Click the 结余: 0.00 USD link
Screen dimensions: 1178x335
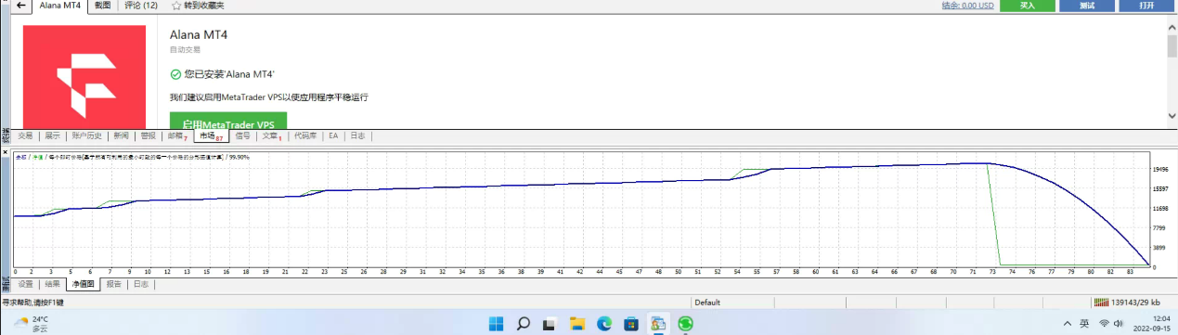point(967,6)
